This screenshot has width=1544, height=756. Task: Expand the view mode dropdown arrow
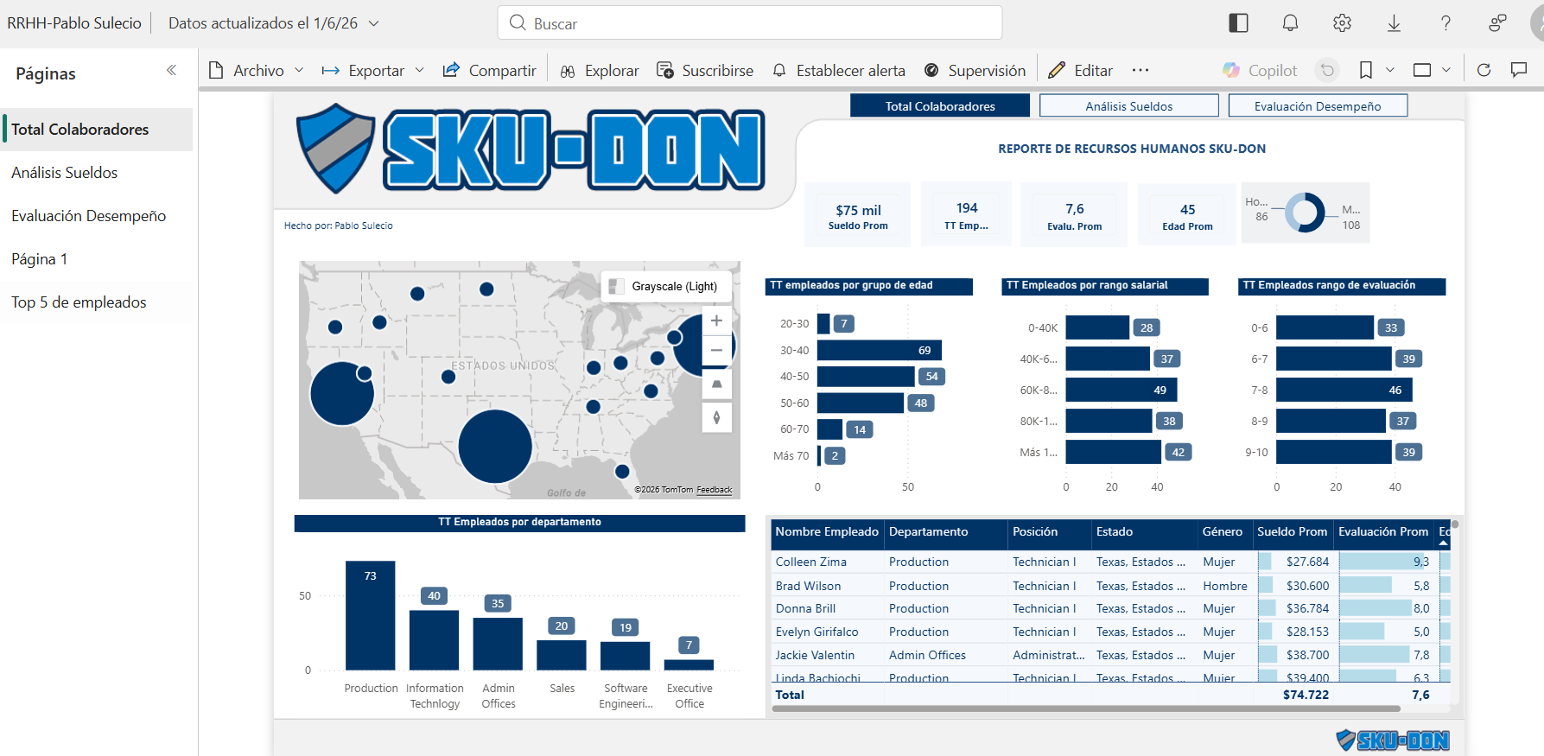coord(1446,70)
